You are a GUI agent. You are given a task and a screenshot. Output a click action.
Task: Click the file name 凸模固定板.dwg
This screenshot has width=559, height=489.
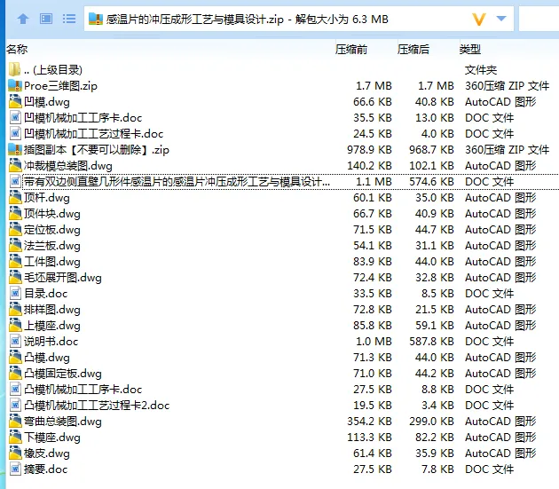(x=63, y=373)
